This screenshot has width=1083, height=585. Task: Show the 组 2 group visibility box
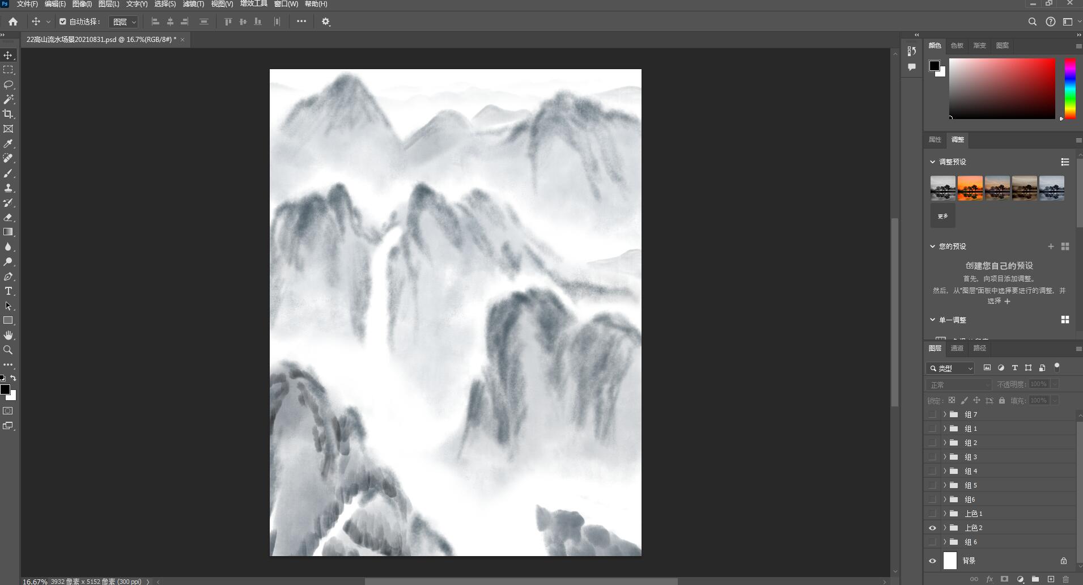click(x=932, y=443)
